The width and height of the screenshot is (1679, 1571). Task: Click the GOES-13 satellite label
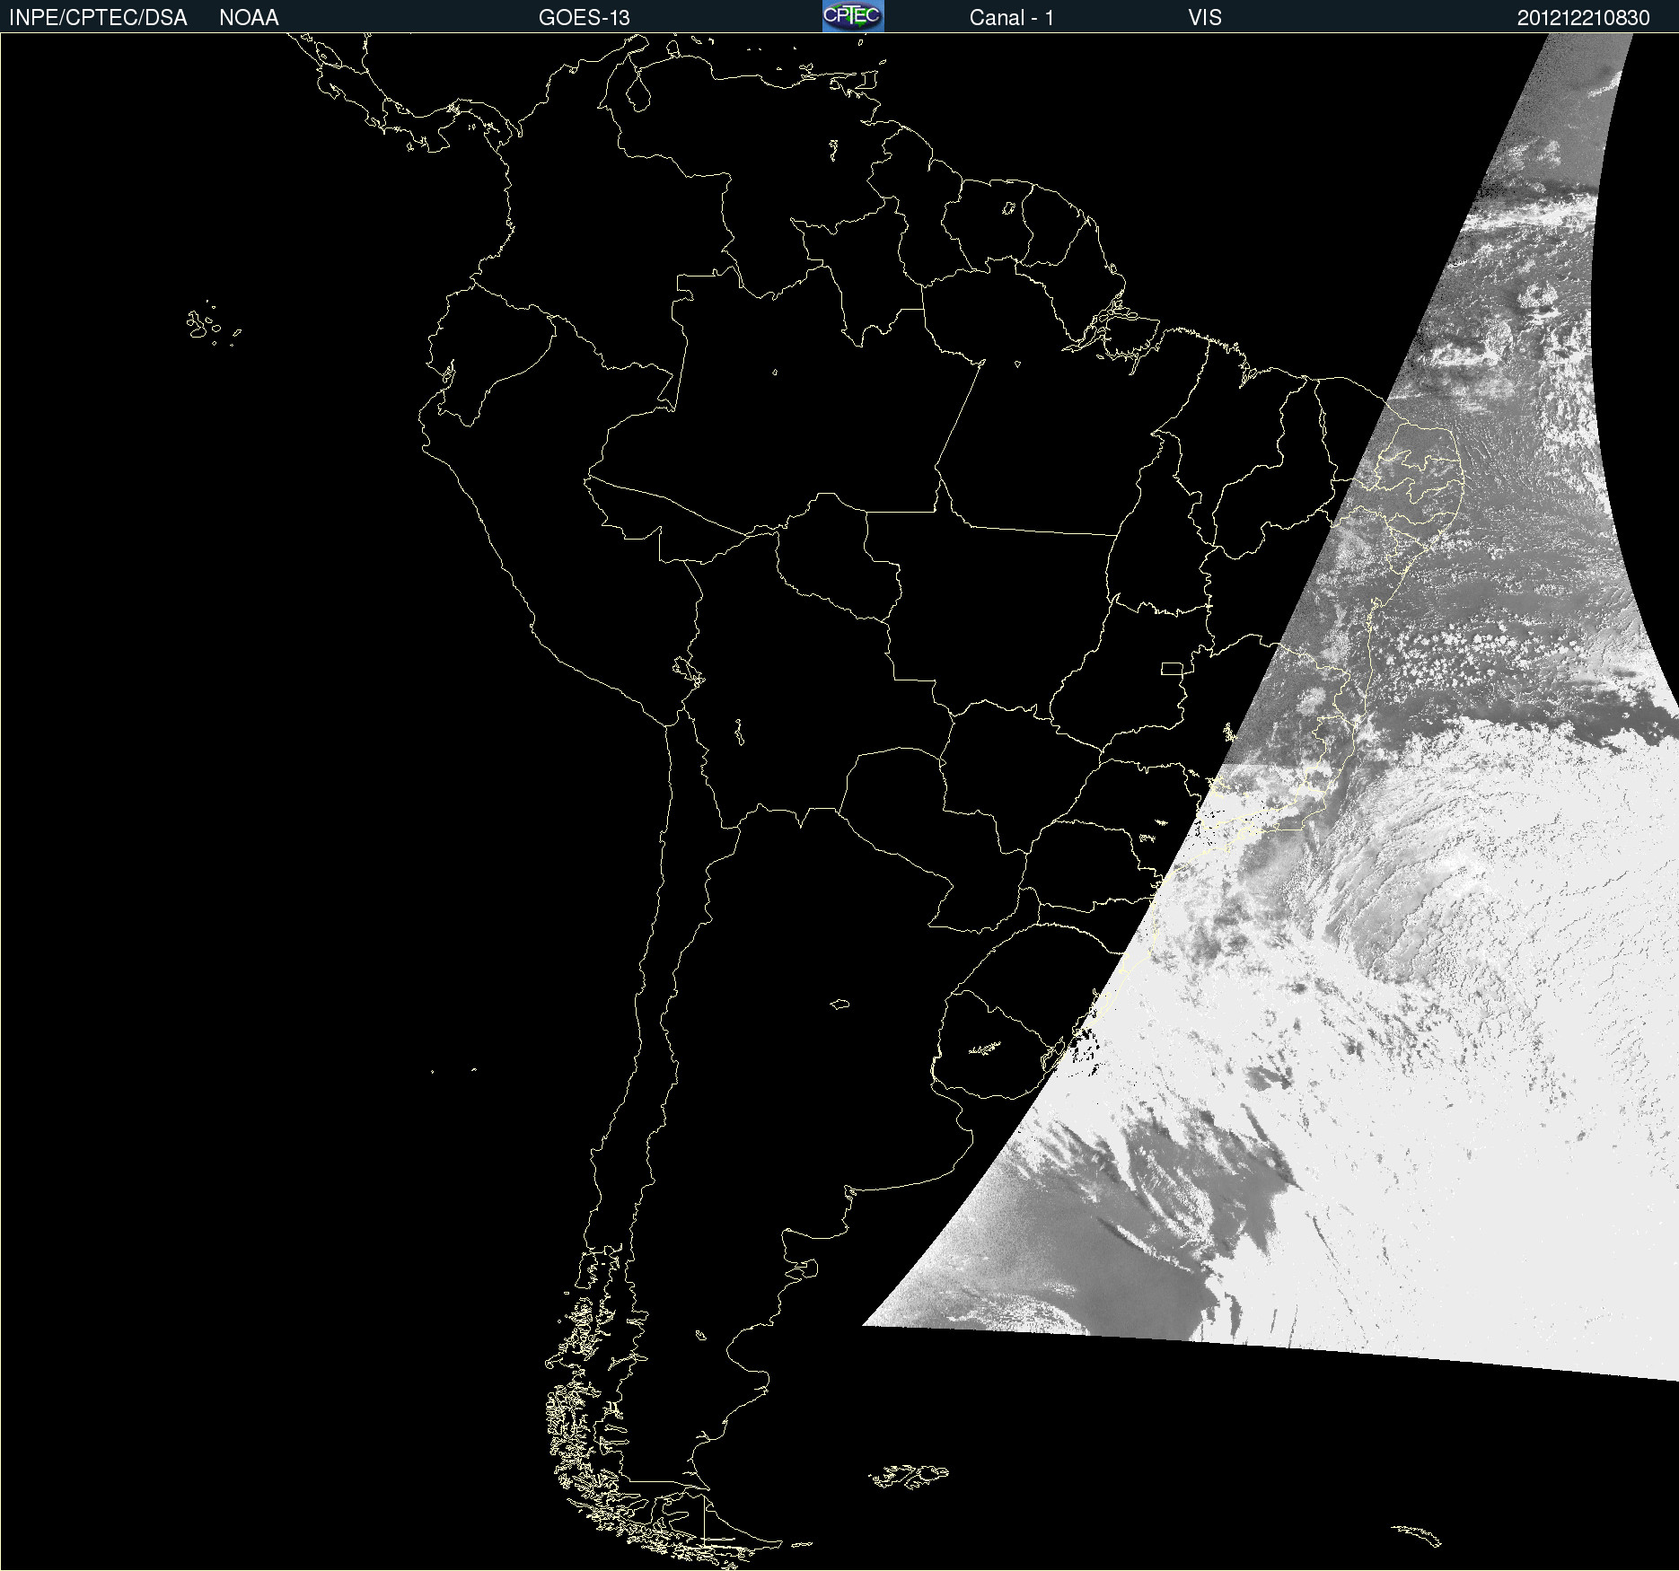(585, 18)
